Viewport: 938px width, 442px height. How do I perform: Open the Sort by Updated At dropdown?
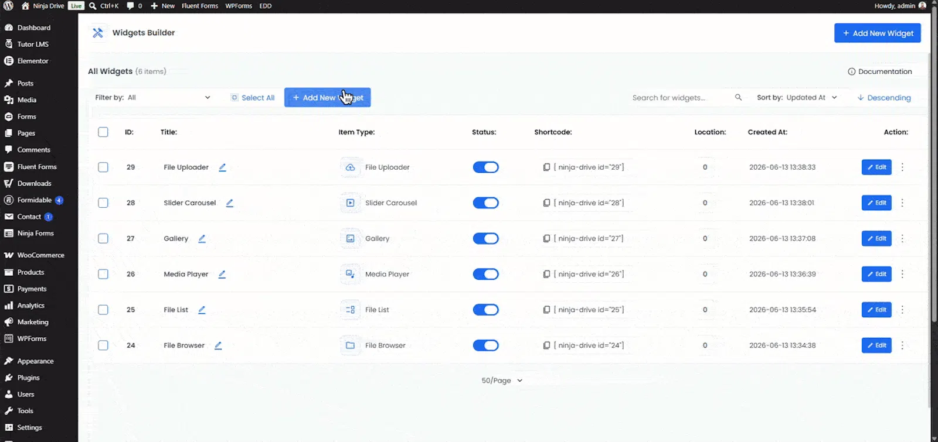(797, 98)
